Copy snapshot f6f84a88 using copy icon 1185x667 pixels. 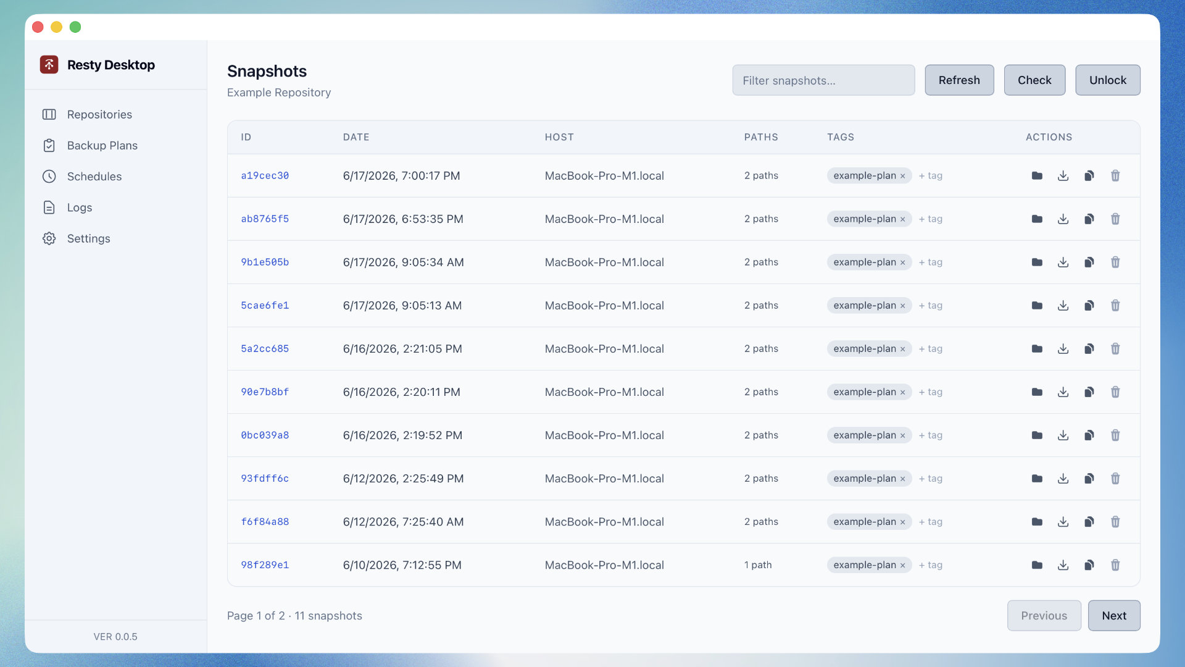pos(1089,521)
